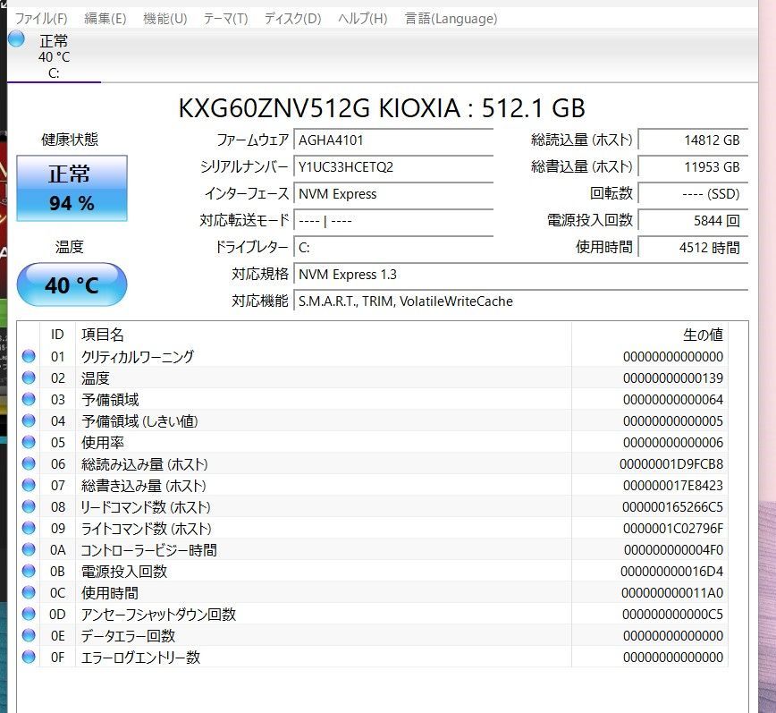Click the status orb for row 02 温度

pos(29,378)
